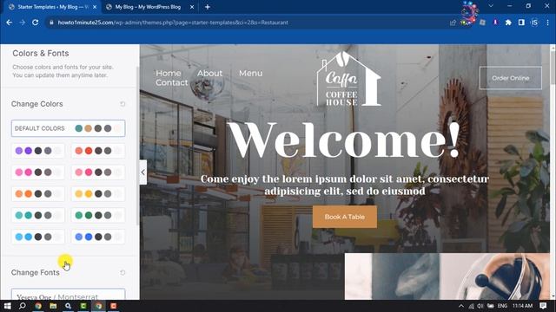Choose the royal blue color palette
This screenshot has height=312, width=556.
(x=98, y=237)
